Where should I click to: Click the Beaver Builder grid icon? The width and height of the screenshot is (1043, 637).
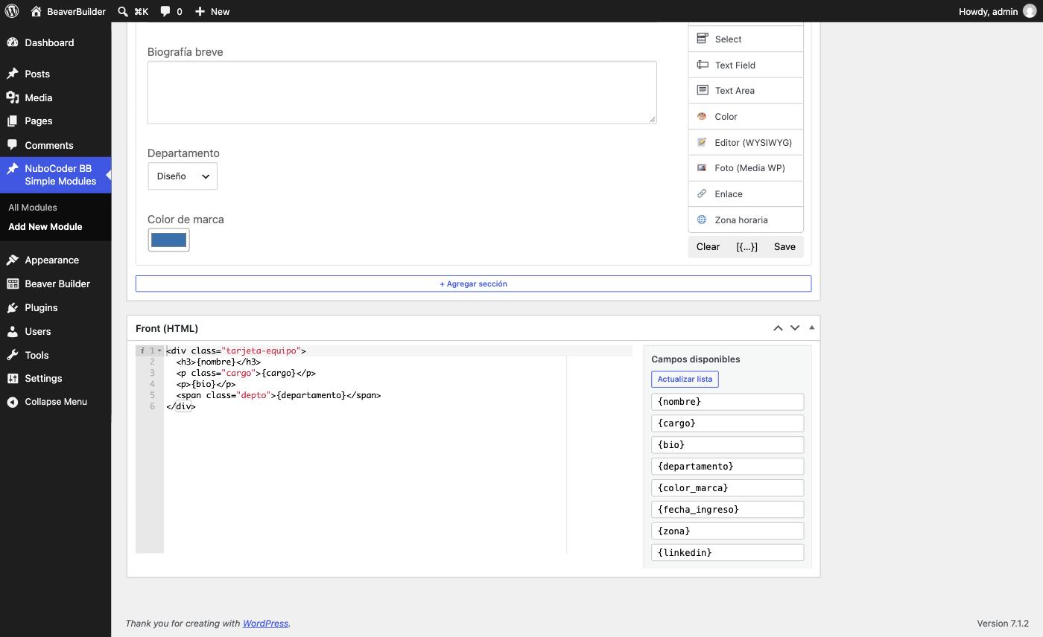[x=13, y=284]
